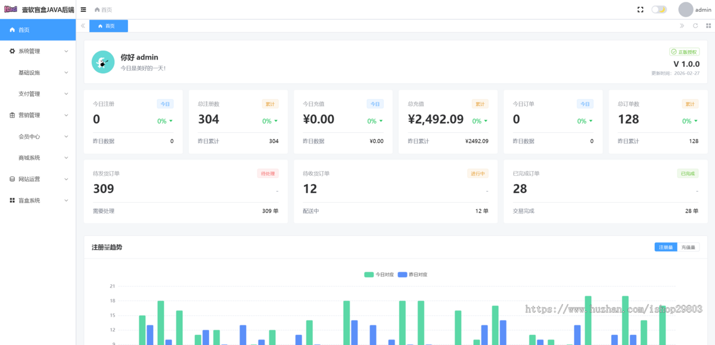Collapse the sidebar with the hamburger icon
Image resolution: width=715 pixels, height=345 pixels.
click(83, 10)
